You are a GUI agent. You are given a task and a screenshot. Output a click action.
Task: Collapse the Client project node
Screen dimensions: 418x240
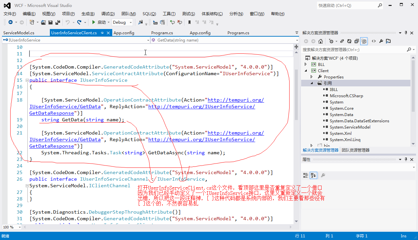(306, 71)
